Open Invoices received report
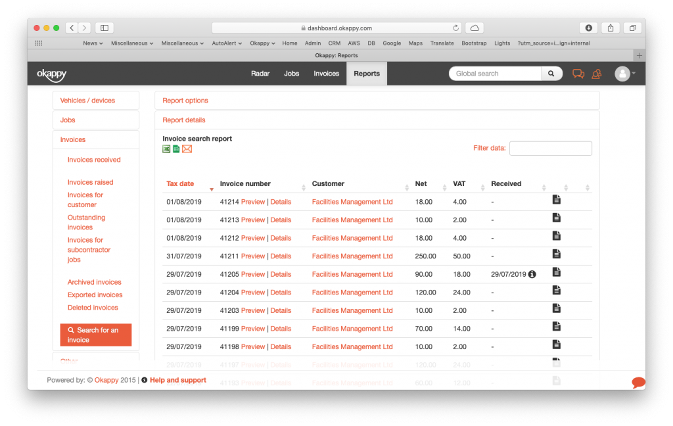This screenshot has height=426, width=673. (x=94, y=160)
